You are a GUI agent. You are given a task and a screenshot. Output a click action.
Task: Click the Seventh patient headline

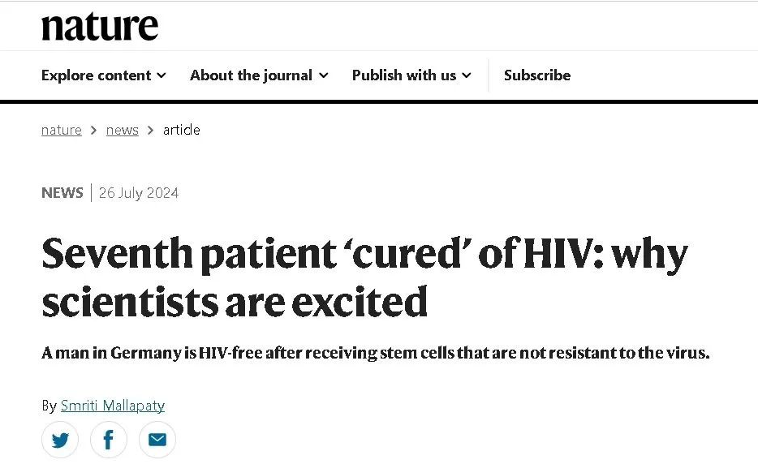point(364,277)
